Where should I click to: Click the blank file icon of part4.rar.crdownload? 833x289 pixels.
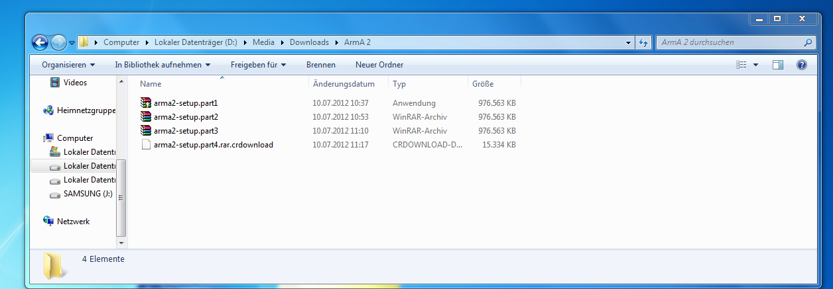click(147, 145)
